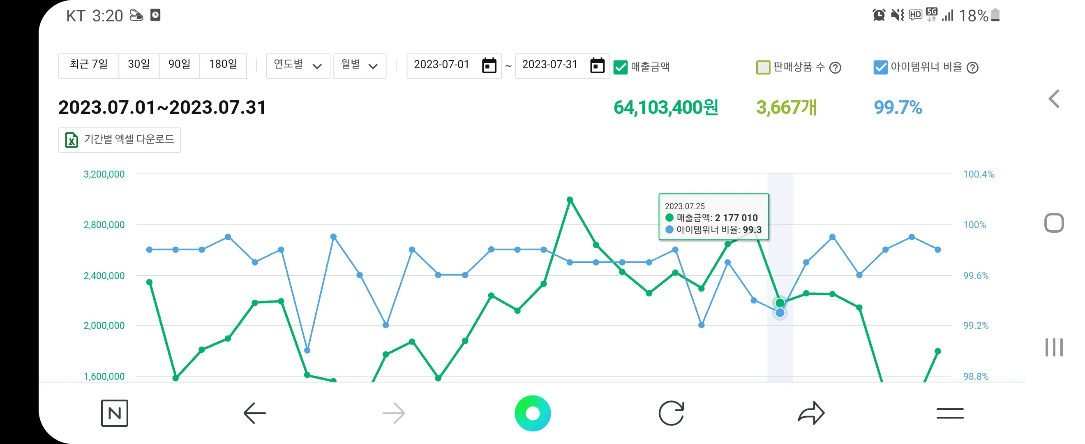1085x444 pixels.
Task: Open the 월별 dropdown
Action: (x=360, y=66)
